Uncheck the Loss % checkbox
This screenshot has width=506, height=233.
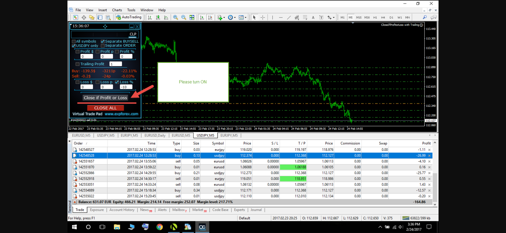[x=117, y=82]
